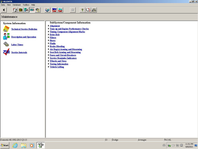
Task: Click the Windows Start button
Action: point(5,145)
